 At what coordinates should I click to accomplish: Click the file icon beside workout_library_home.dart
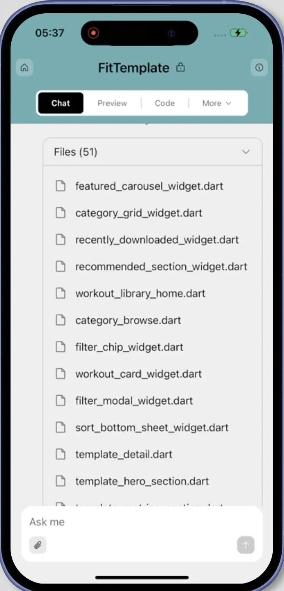(x=60, y=293)
